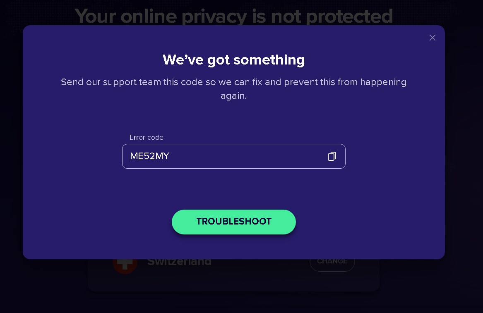Click the Switzerland flag icon
The width and height of the screenshot is (483, 313).
[x=125, y=265]
